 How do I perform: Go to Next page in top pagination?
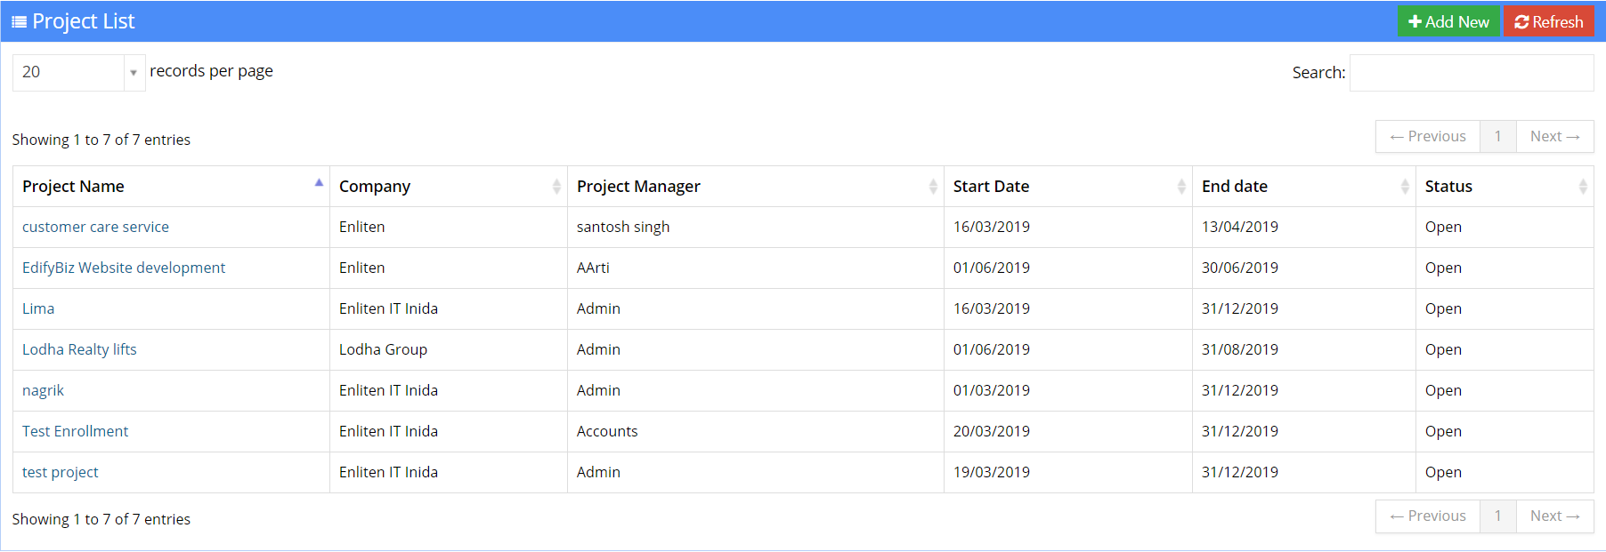[x=1554, y=137]
